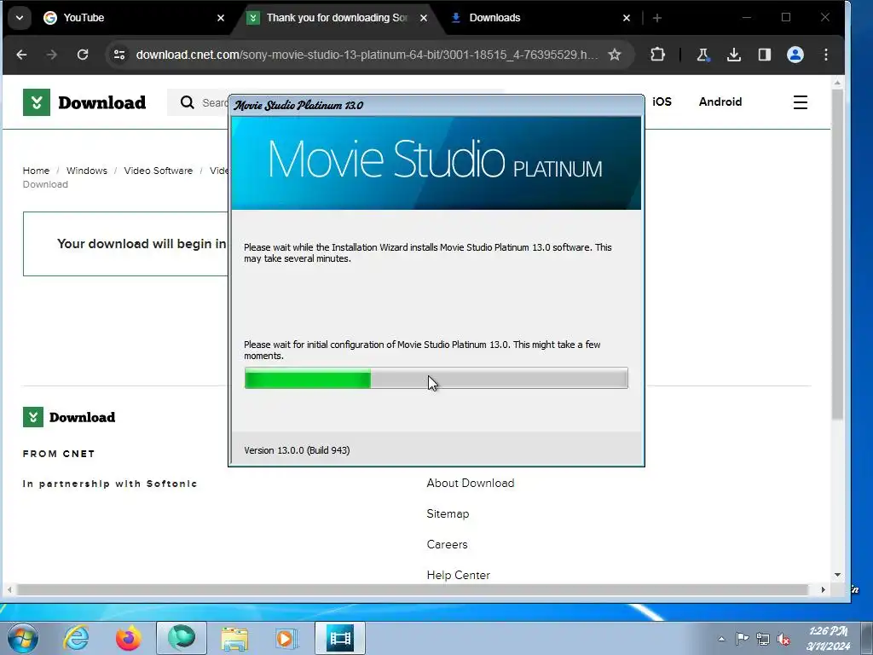Image resolution: width=873 pixels, height=655 pixels.
Task: Select the Thank you for downloading tab
Action: point(337,18)
